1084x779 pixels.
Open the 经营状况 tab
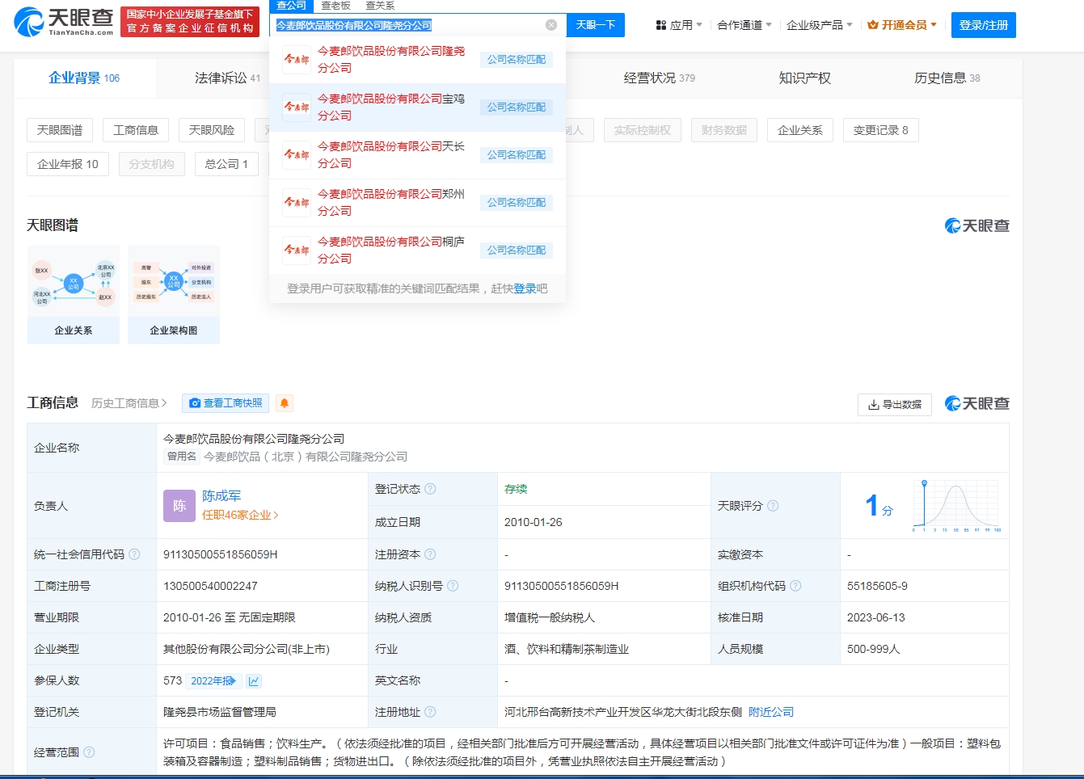[x=659, y=78]
